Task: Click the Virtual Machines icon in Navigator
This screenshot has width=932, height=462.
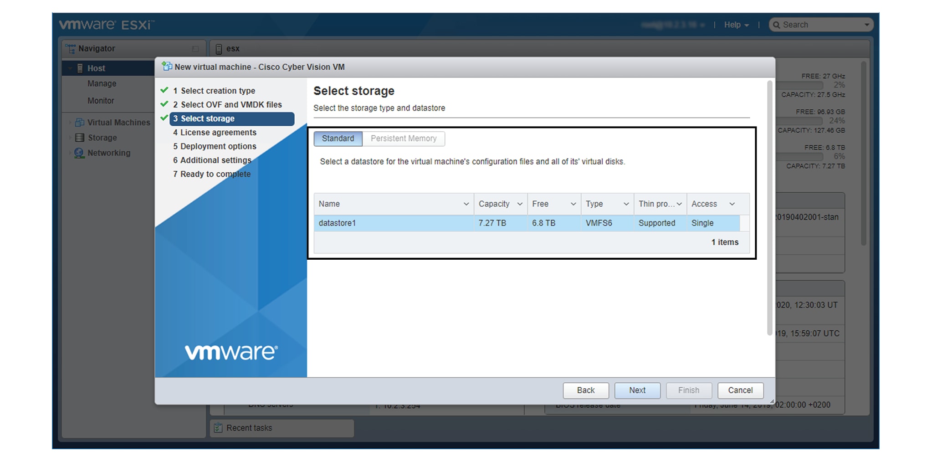Action: [x=79, y=122]
